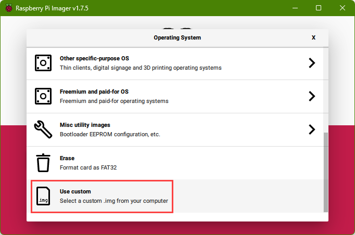Select 'Other specific-purpose OS' title
Image resolution: width=355 pixels, height=235 pixels.
[x=94, y=58]
